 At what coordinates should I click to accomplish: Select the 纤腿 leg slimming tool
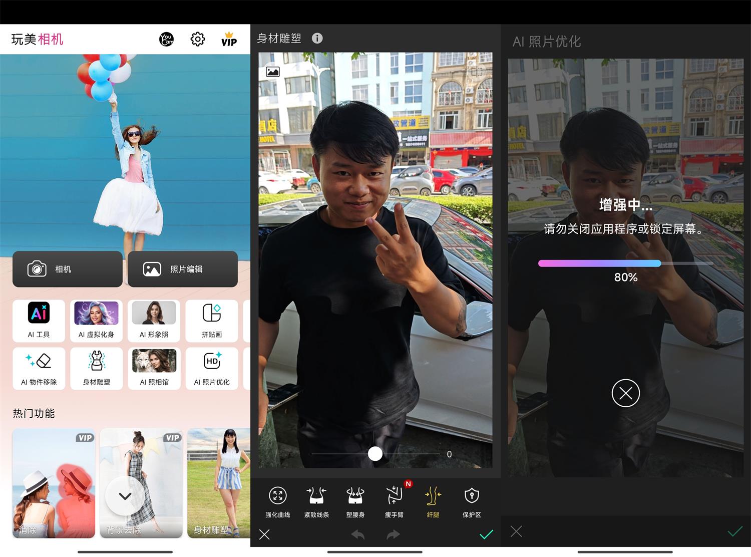pos(433,501)
